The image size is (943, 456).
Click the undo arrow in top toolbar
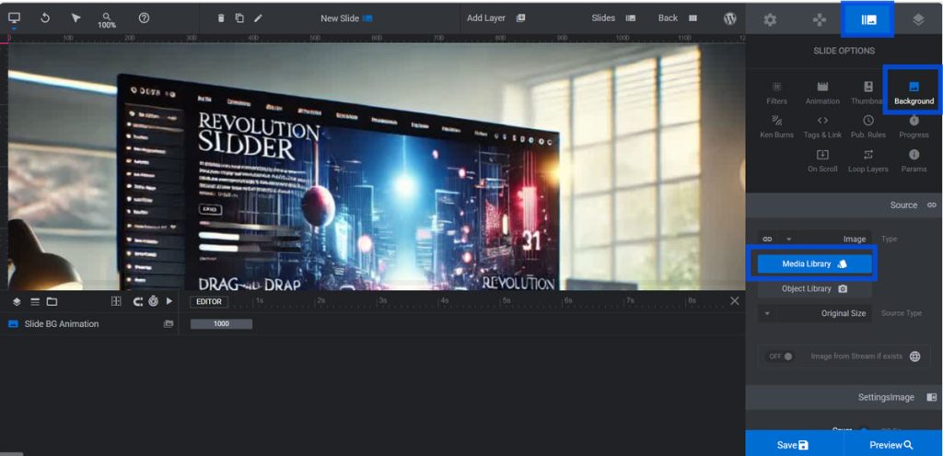pos(45,18)
